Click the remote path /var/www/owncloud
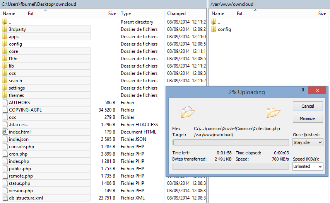This screenshot has width=330, height=203. pos(232,4)
